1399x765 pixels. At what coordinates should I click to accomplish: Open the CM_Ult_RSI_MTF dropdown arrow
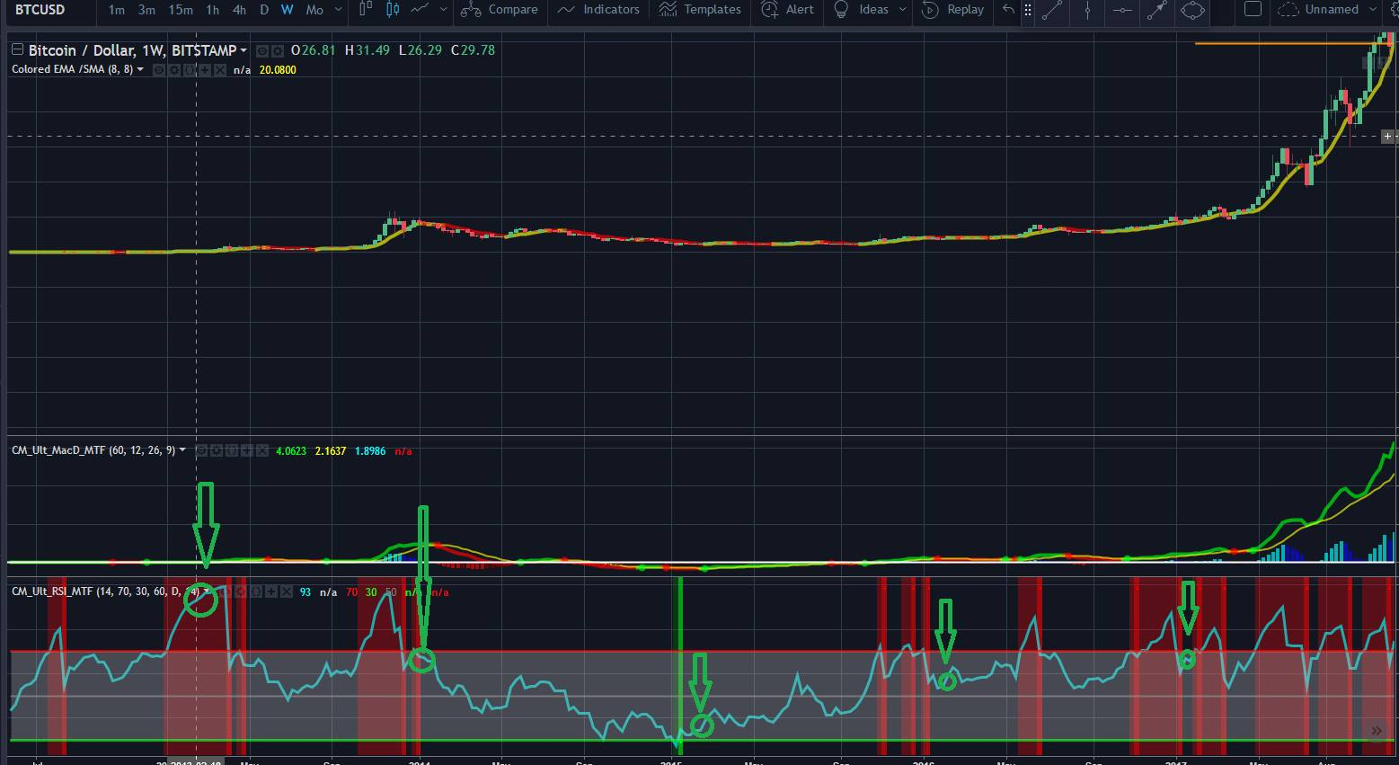[207, 592]
